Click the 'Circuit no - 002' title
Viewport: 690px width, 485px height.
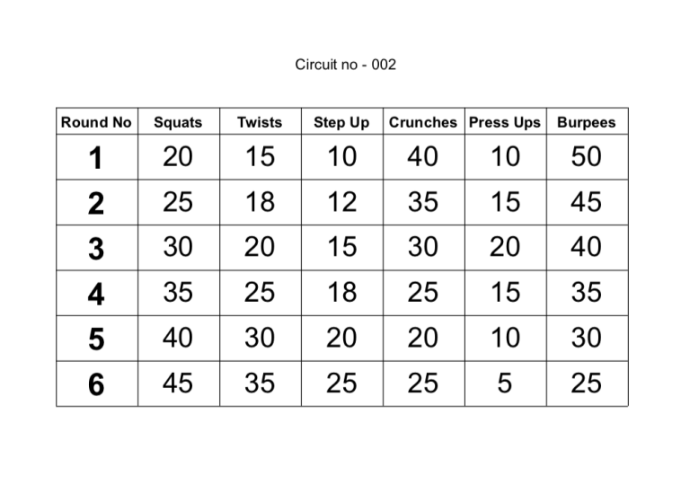tap(345, 65)
